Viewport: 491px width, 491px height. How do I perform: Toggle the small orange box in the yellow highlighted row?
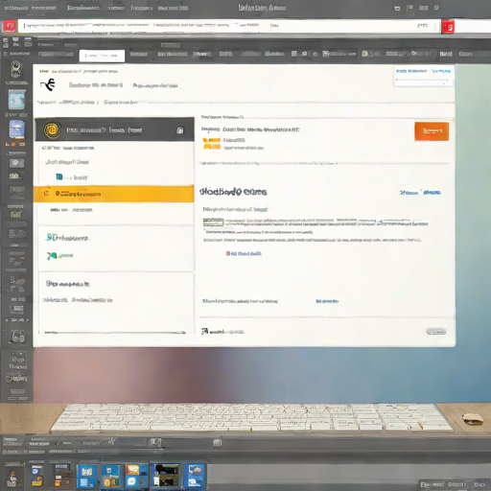tap(46, 193)
